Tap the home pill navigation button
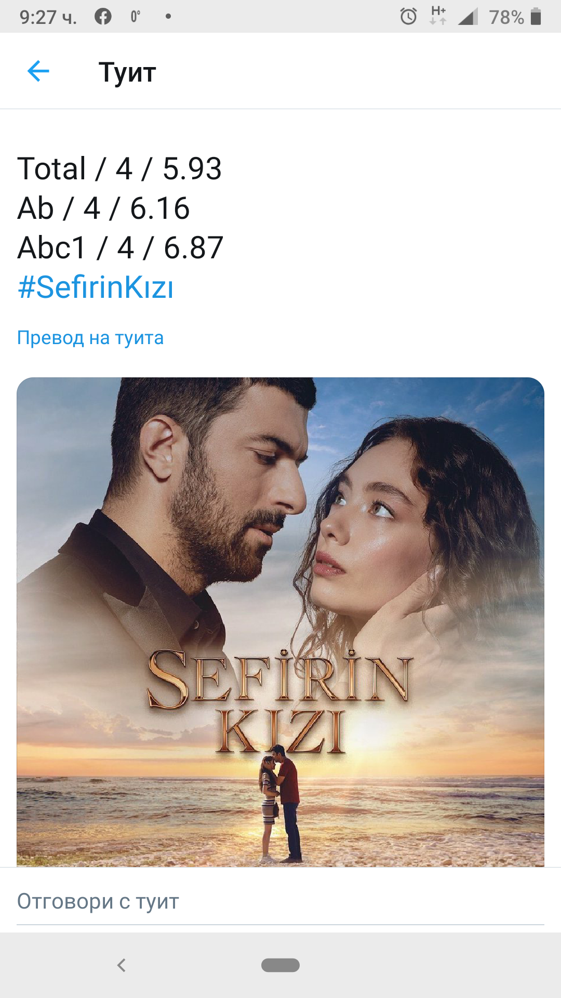The width and height of the screenshot is (561, 998). coord(280,965)
